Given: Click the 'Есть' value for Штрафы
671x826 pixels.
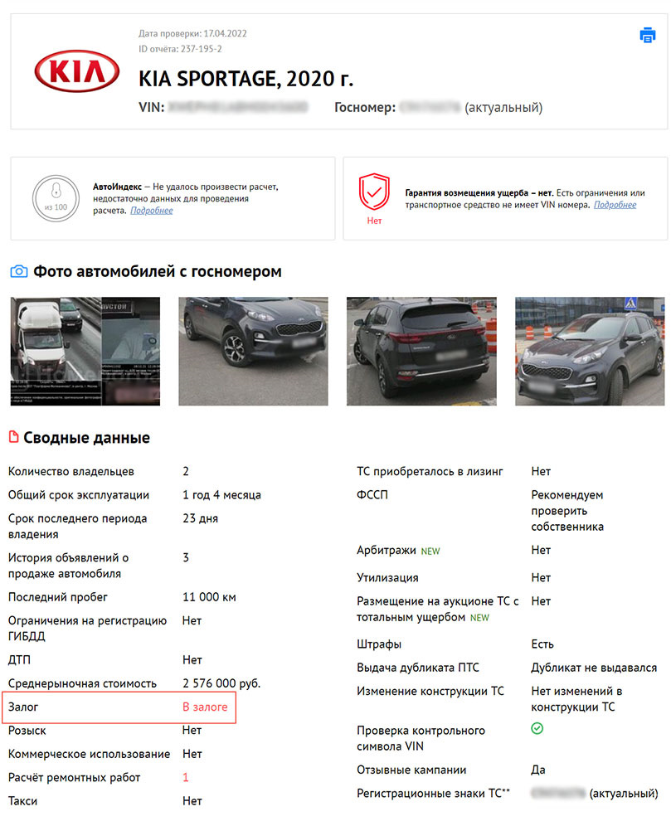Looking at the screenshot, I should (542, 644).
